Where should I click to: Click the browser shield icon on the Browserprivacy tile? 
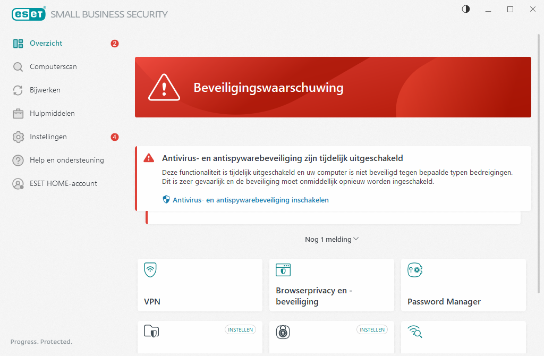click(x=283, y=270)
